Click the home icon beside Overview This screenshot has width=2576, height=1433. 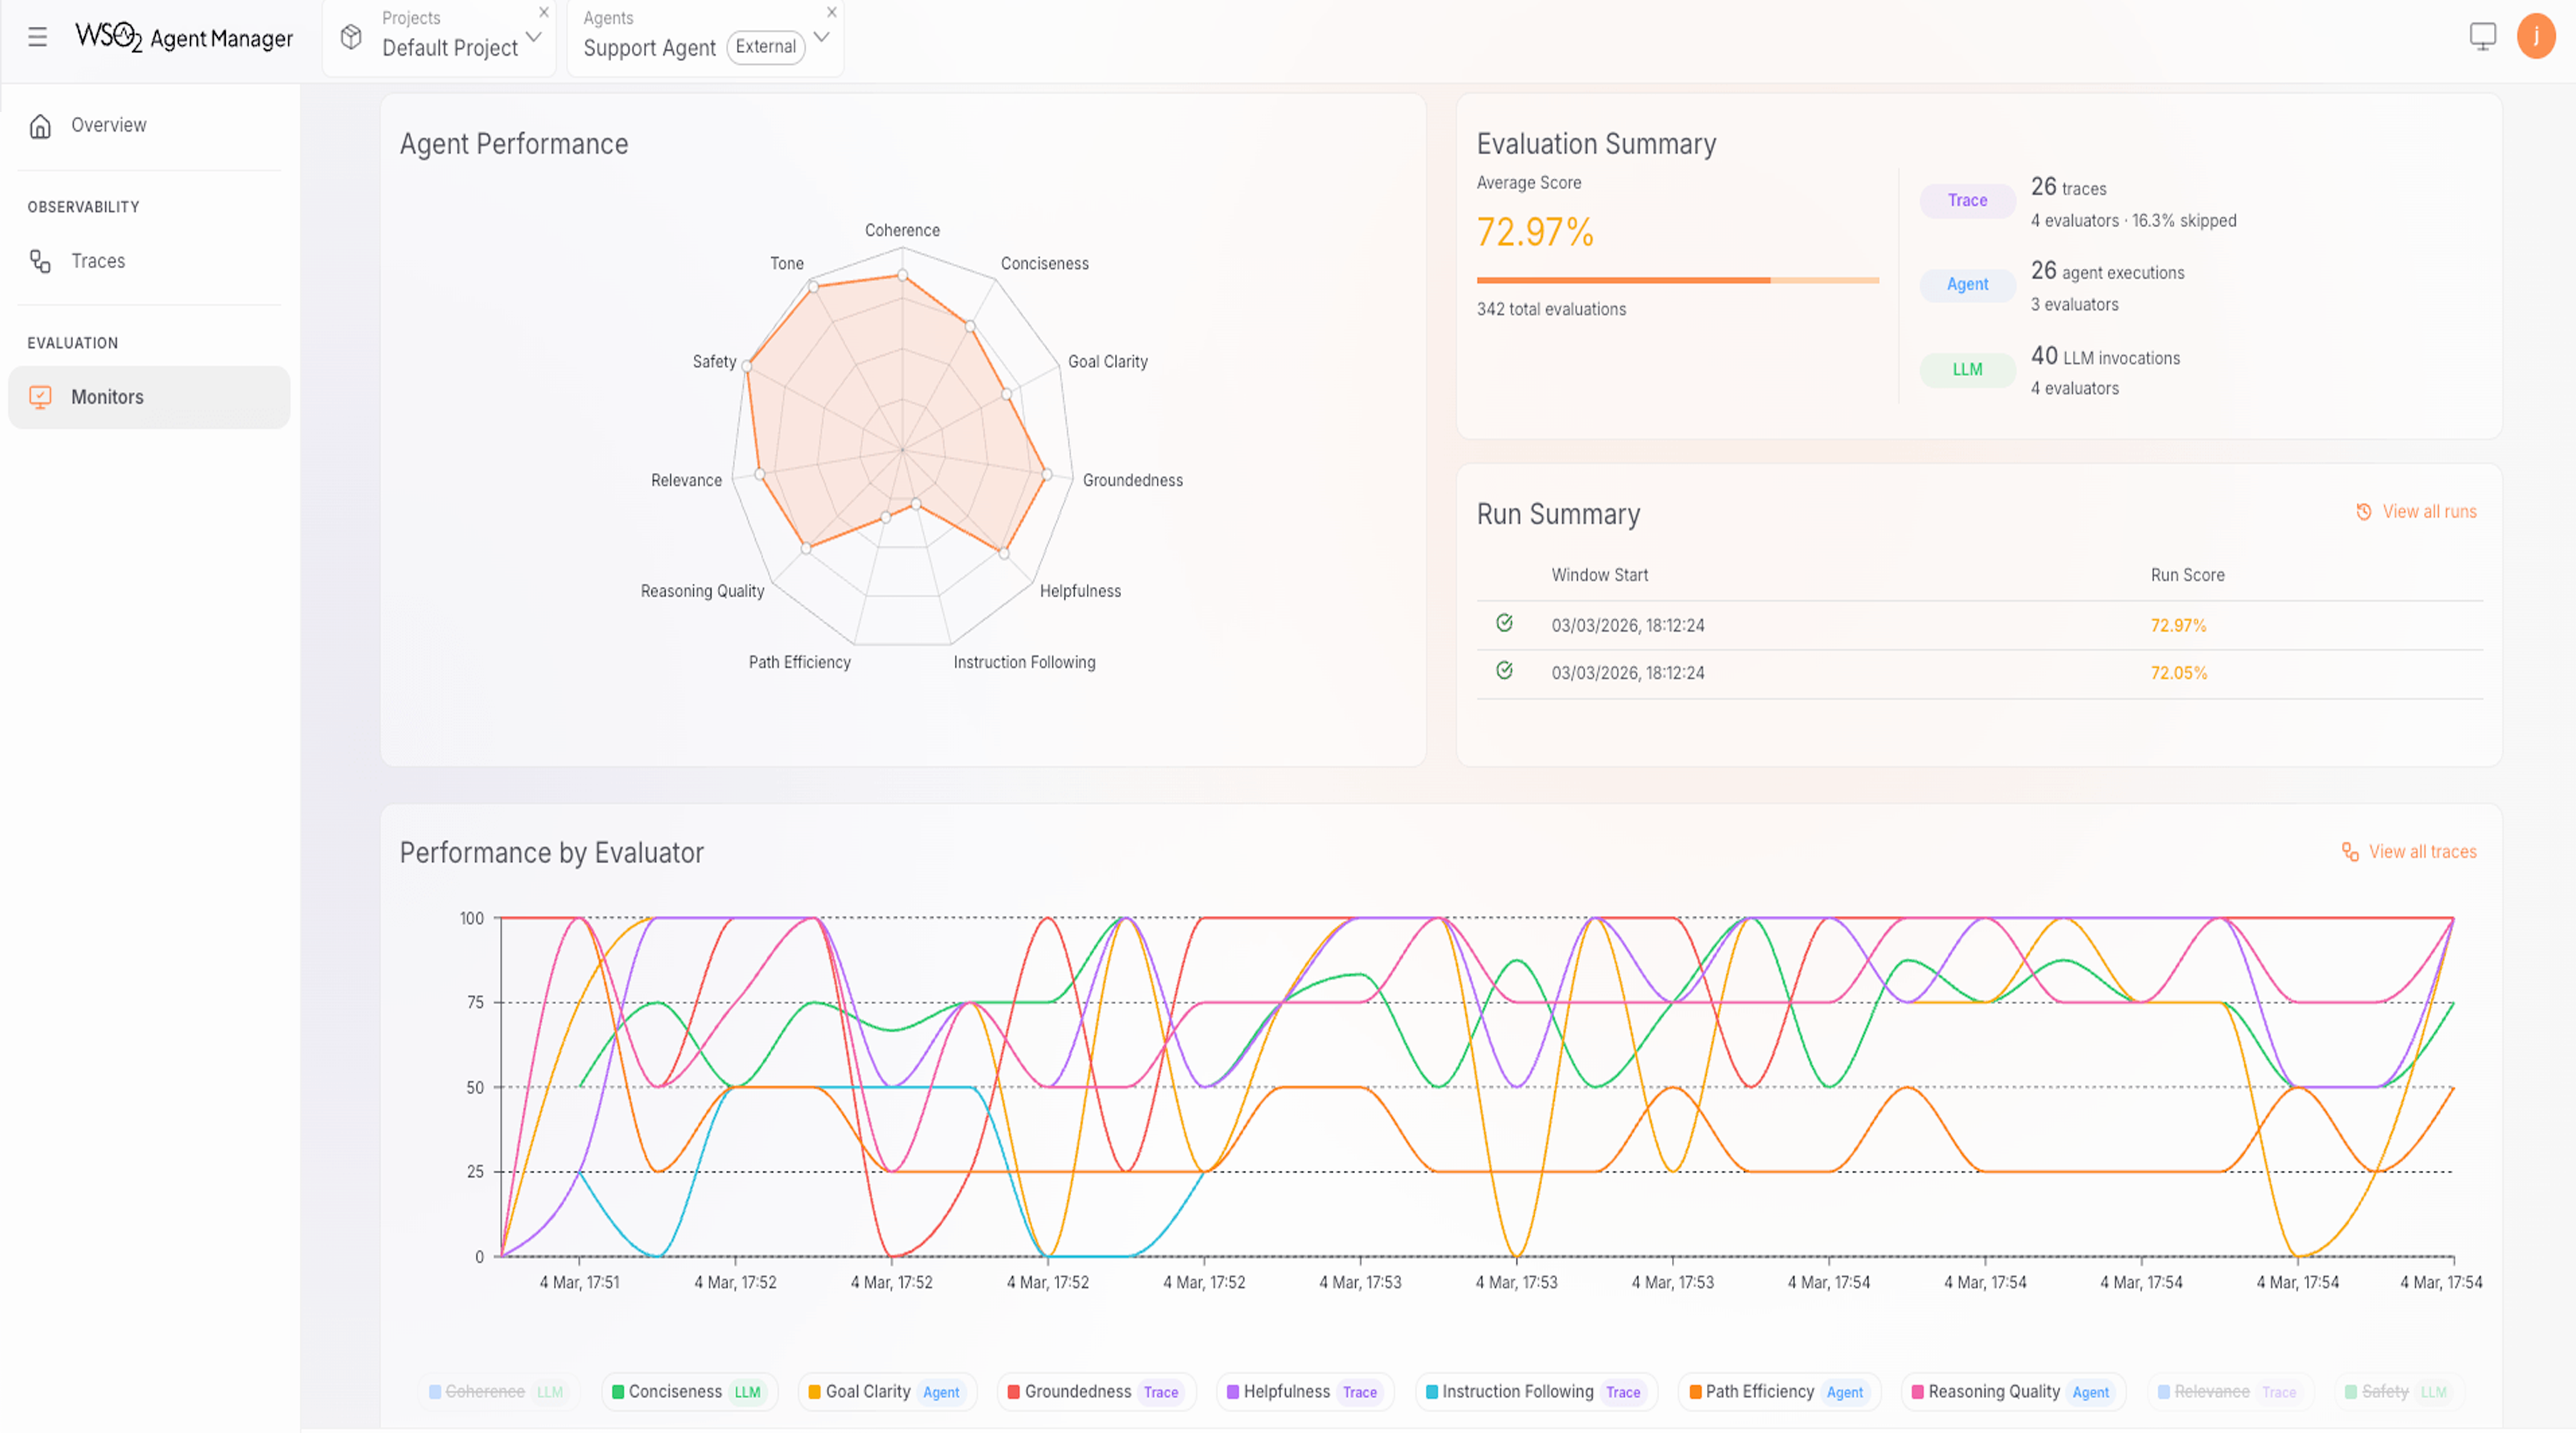pyautogui.click(x=40, y=125)
